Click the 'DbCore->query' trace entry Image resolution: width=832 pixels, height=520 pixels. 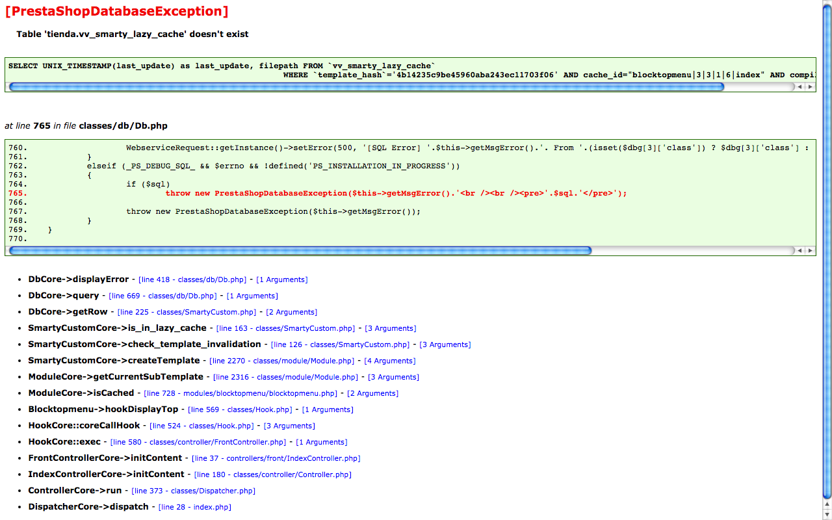(x=64, y=296)
